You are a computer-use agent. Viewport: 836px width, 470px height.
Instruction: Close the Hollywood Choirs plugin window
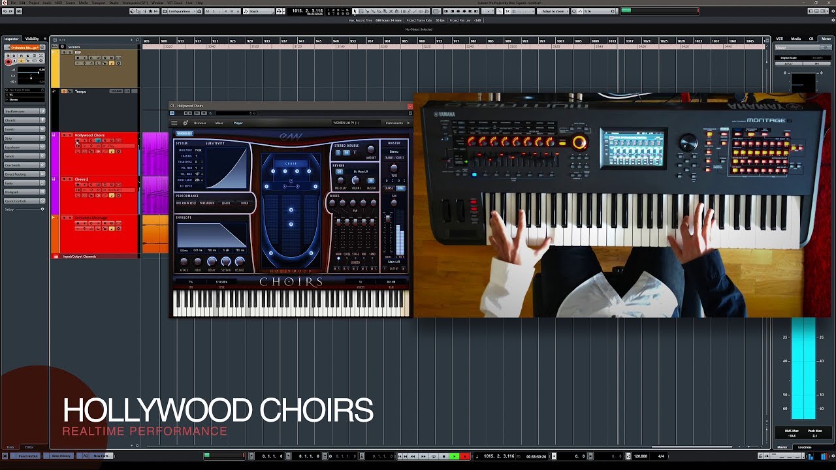[x=410, y=106]
